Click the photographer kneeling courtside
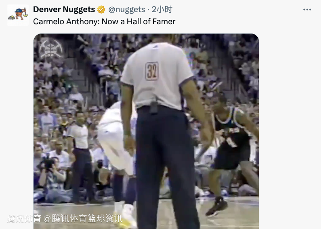 tap(53, 177)
